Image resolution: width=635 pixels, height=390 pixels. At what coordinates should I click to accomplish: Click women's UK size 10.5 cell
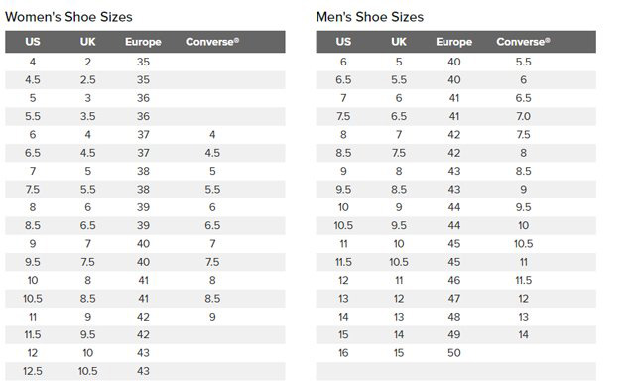tap(87, 371)
